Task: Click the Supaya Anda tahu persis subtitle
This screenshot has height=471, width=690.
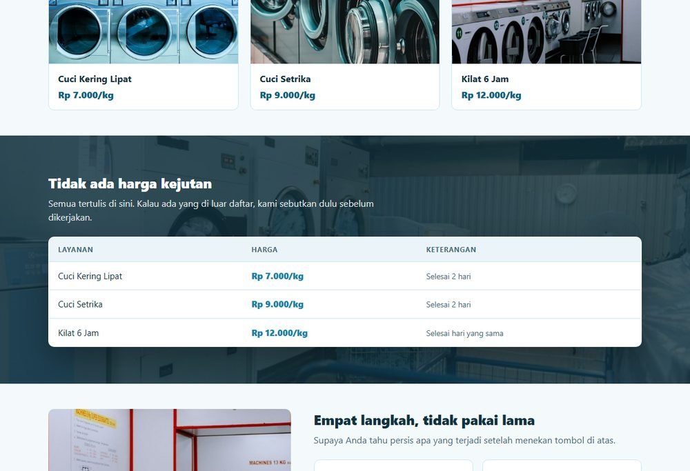Action: (x=464, y=440)
